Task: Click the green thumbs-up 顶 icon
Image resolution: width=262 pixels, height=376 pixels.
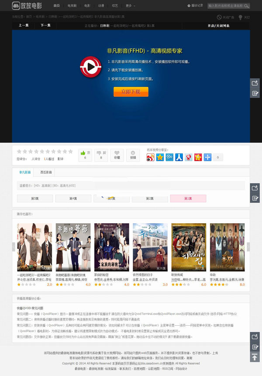Action: click(83, 153)
